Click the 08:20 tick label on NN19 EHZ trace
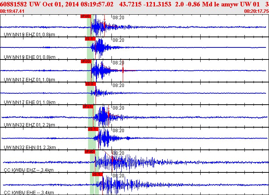269x195 pixels. pos(118,18)
